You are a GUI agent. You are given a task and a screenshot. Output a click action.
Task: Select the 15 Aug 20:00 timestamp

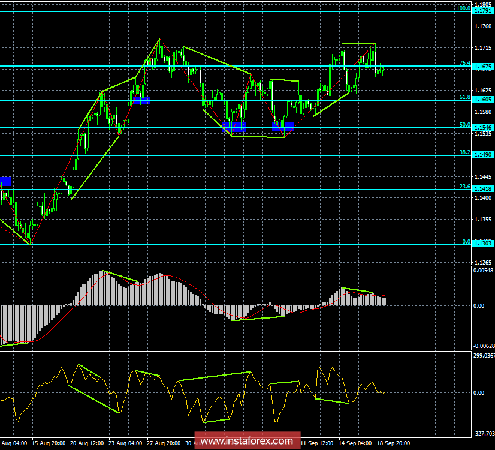(x=49, y=442)
